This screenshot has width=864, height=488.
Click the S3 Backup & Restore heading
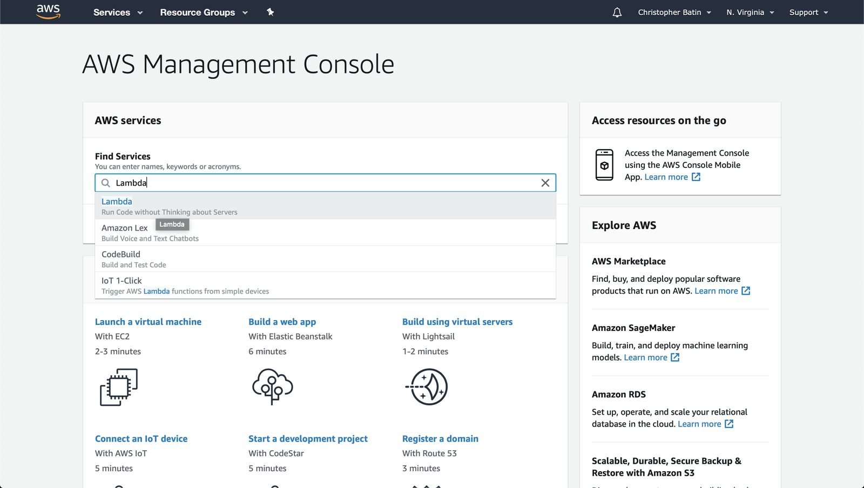(666, 467)
